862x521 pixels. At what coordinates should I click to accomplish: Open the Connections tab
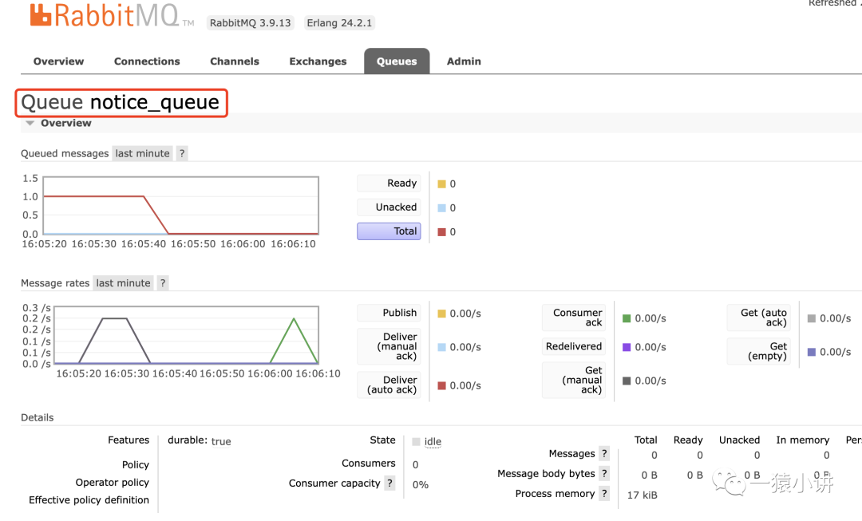[147, 61]
